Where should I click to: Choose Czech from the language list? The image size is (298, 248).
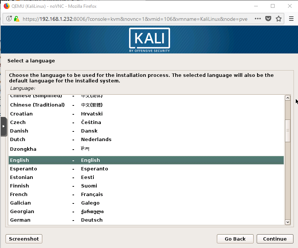point(146,122)
